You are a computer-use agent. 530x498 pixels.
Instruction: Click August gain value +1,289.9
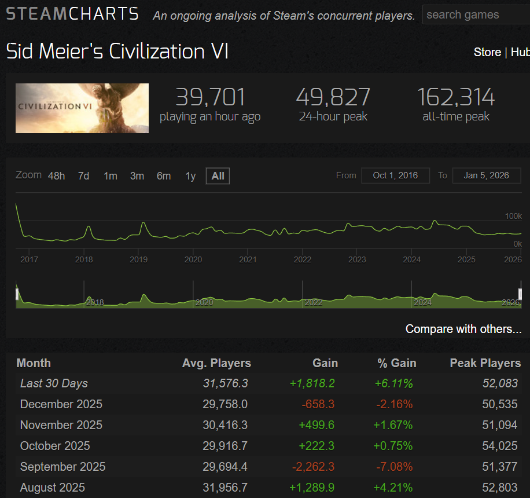(312, 488)
